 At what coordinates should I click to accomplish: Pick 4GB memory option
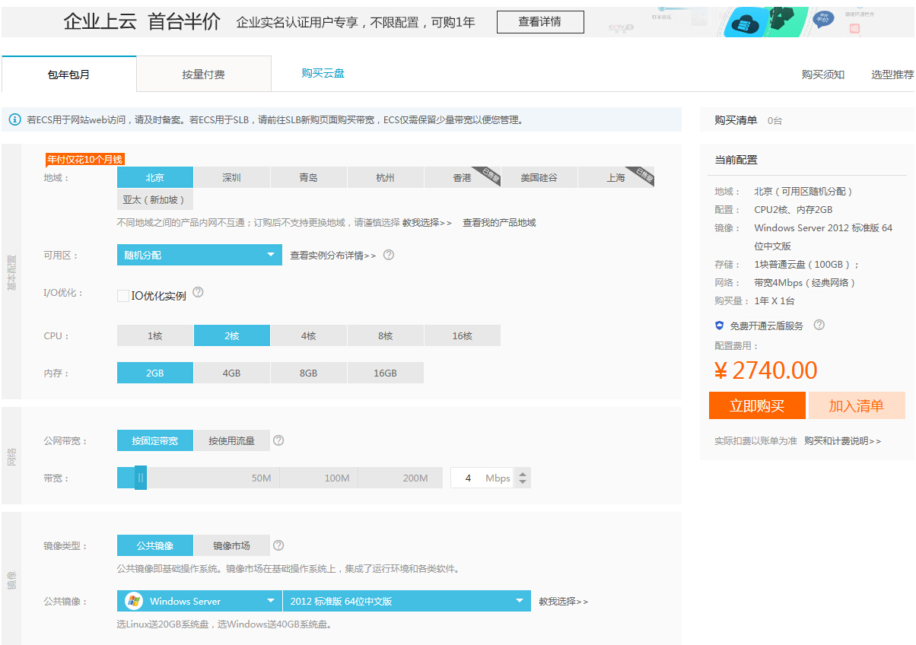coord(232,373)
